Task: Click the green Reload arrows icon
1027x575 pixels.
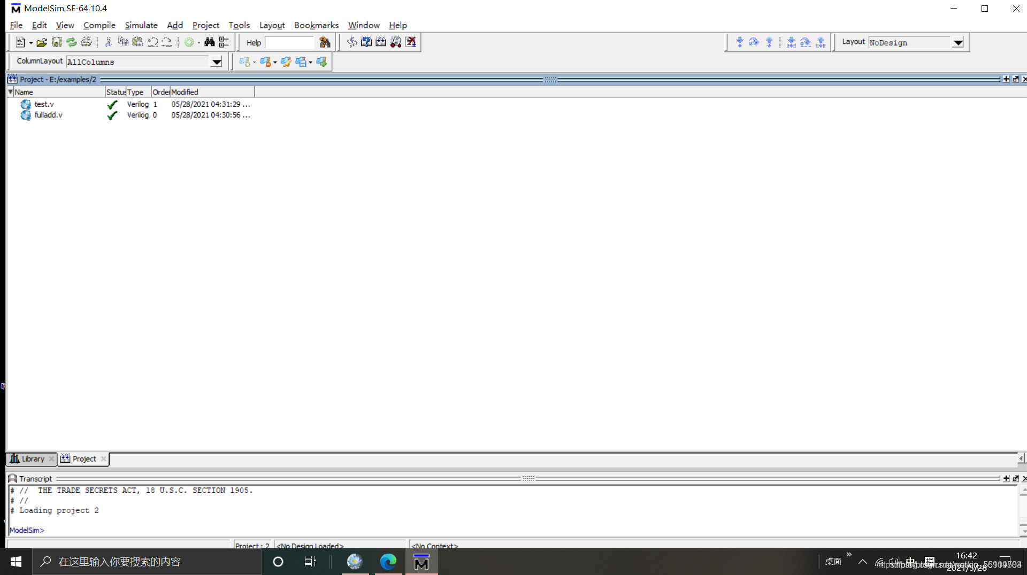Action: tap(71, 42)
